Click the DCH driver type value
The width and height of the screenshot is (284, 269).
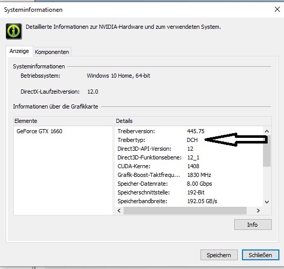(192, 140)
